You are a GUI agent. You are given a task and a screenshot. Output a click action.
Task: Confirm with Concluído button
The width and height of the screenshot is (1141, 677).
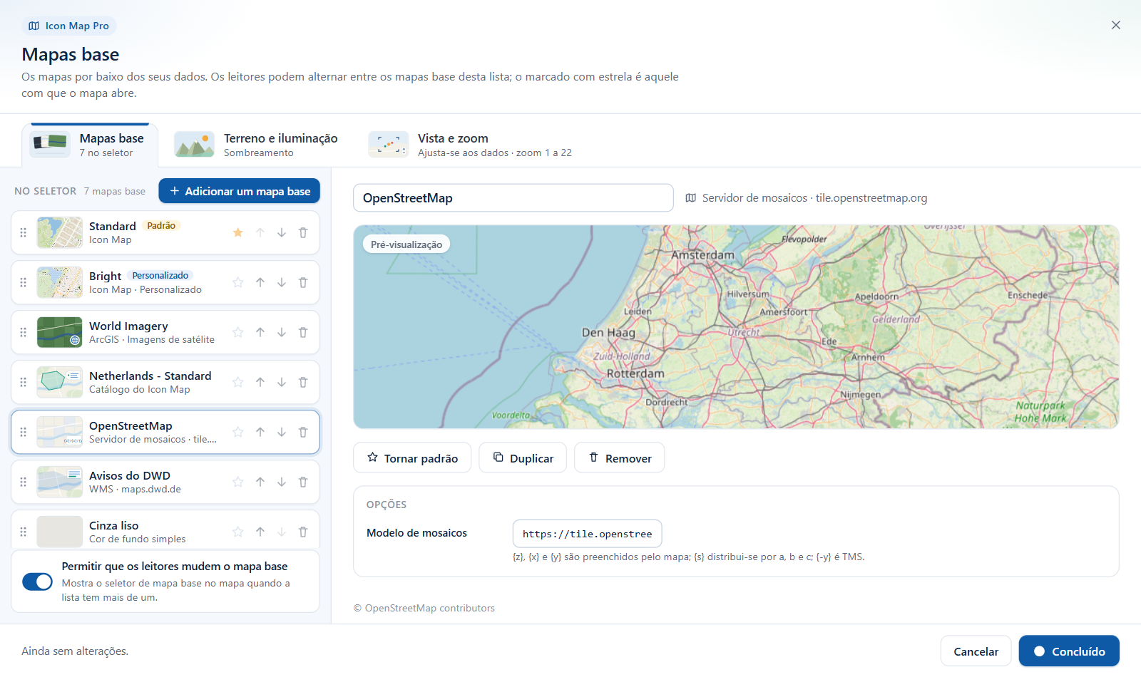[1069, 651]
